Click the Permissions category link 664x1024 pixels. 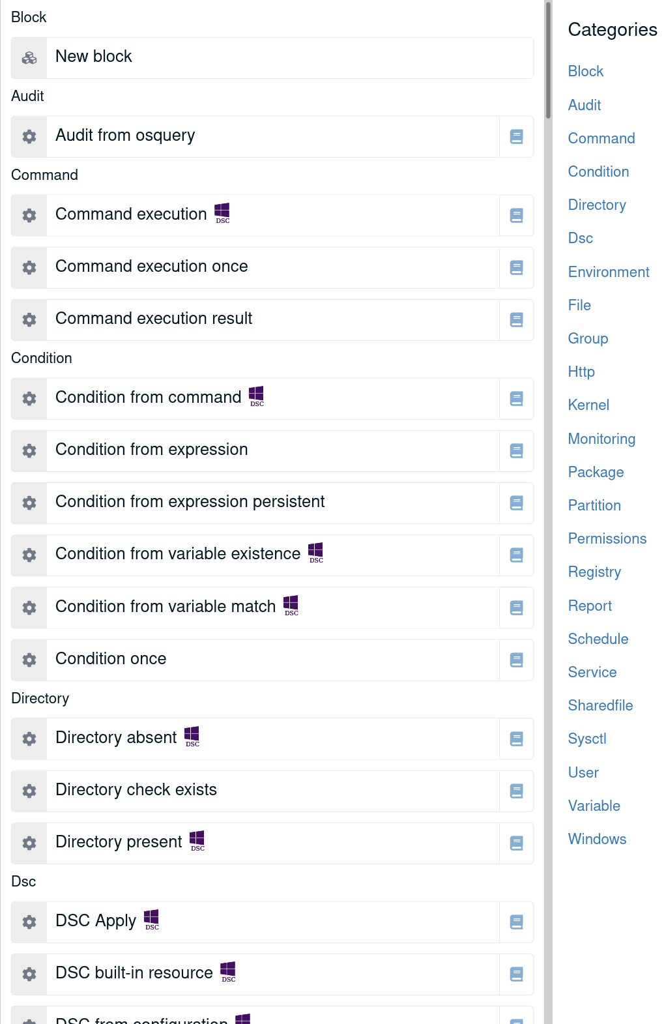pos(607,538)
